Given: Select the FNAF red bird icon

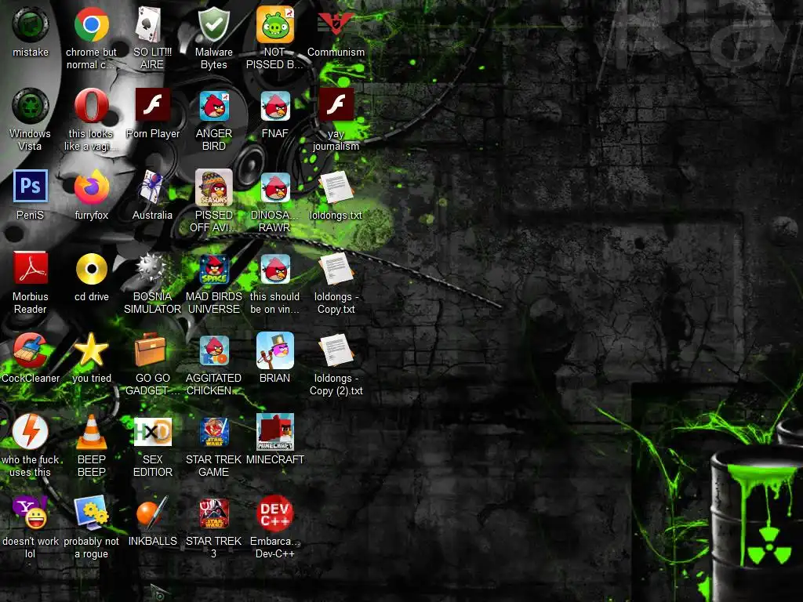Looking at the screenshot, I should [275, 106].
